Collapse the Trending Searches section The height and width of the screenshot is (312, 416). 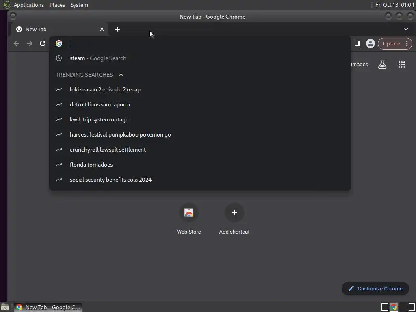tap(121, 75)
